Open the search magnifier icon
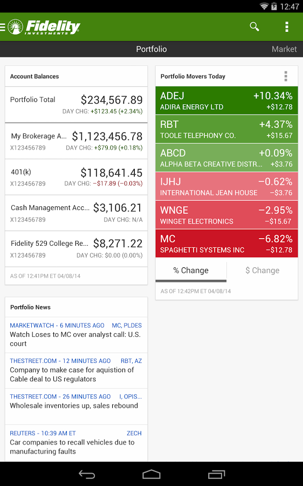This screenshot has width=303, height=486. [254, 26]
